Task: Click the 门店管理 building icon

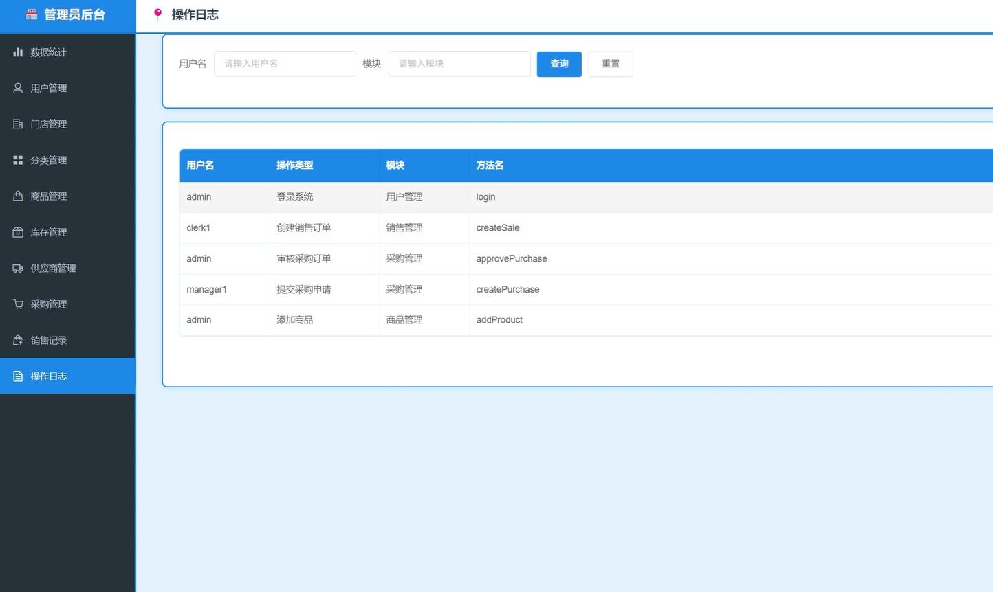Action: [x=18, y=124]
